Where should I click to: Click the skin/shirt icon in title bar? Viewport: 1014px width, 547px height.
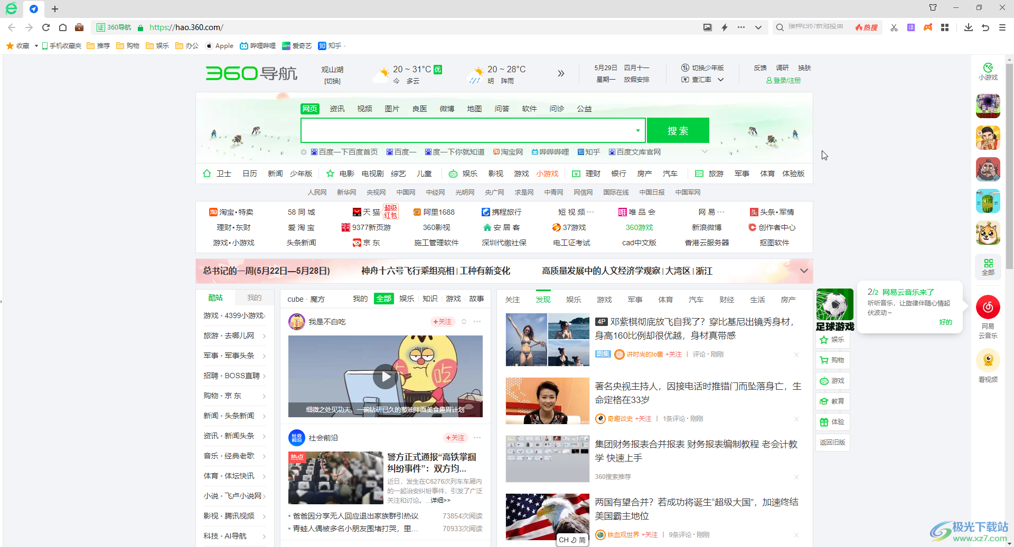[x=933, y=7]
